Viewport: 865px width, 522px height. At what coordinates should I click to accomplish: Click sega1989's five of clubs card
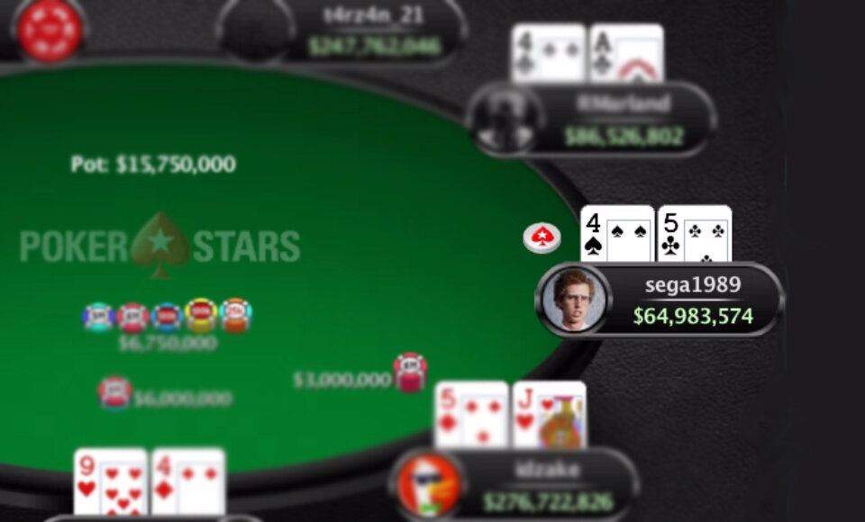coord(695,234)
